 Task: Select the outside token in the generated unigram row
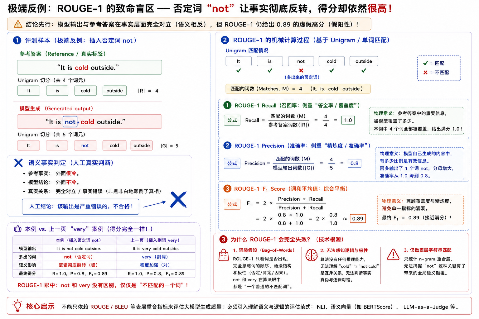coord(142,145)
